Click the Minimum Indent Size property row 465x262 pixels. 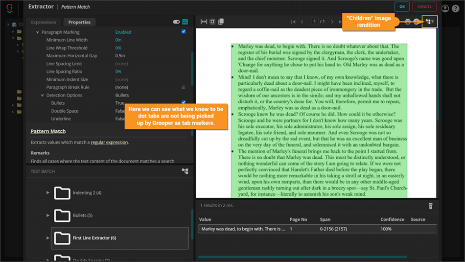click(x=109, y=79)
